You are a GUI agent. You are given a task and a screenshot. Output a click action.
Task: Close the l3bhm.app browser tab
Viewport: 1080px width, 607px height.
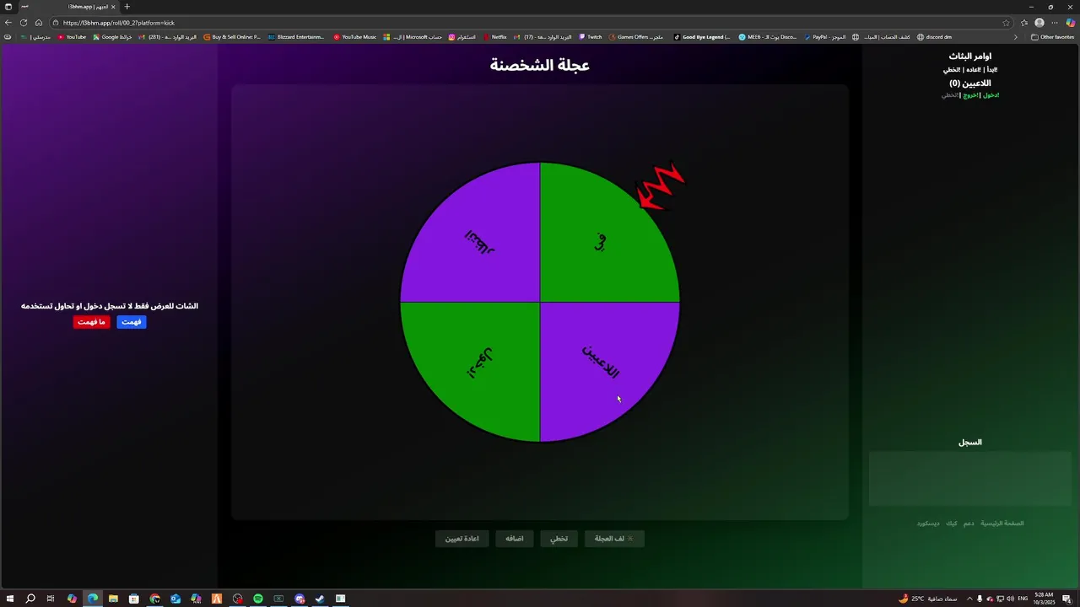pyautogui.click(x=113, y=7)
